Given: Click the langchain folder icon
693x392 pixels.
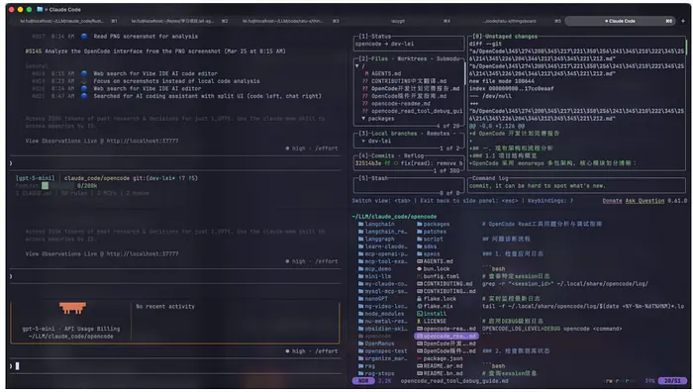Looking at the screenshot, I should (x=360, y=224).
